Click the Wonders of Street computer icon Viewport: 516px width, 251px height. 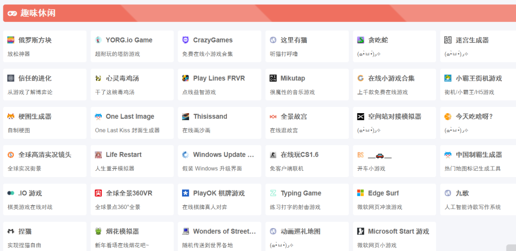(x=185, y=231)
